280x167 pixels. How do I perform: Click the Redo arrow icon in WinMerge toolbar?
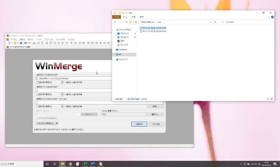(x=30, y=43)
